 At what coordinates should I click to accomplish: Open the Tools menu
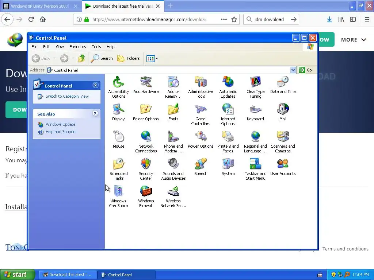(96, 47)
